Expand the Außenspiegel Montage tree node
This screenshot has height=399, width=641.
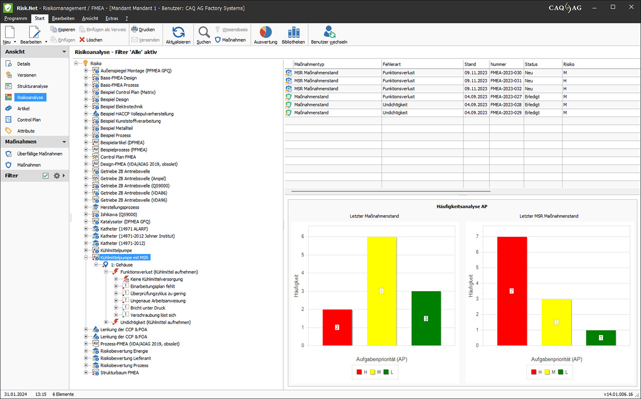pos(86,71)
